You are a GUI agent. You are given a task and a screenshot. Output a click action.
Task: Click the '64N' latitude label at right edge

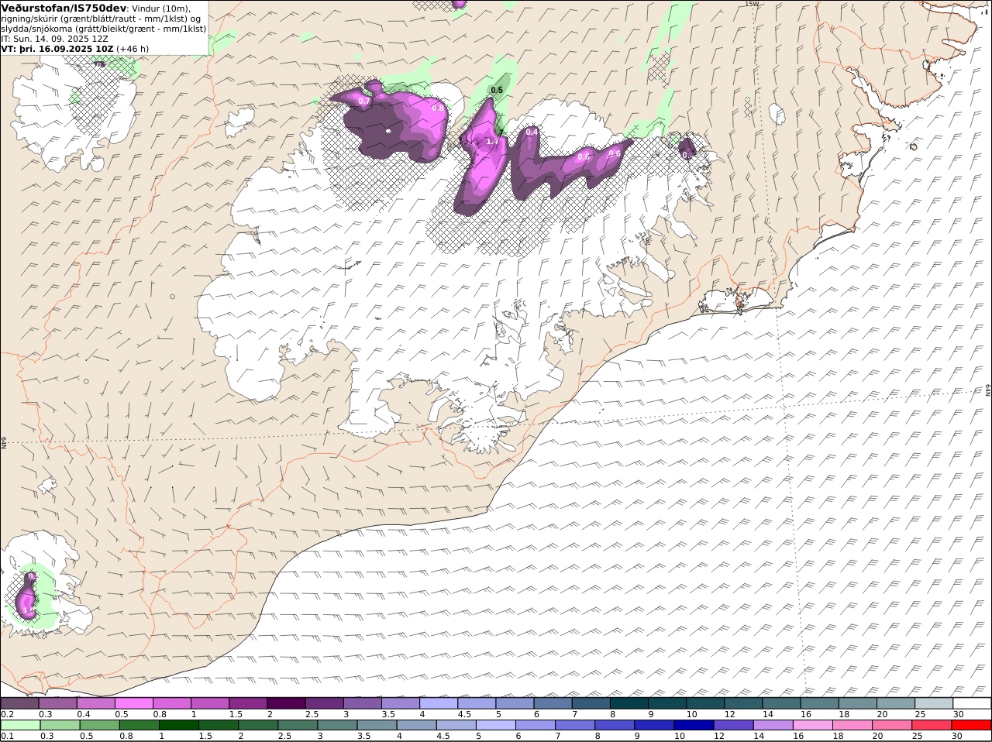(988, 390)
